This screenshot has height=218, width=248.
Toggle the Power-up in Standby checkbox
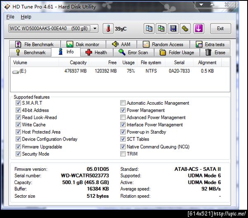tap(123, 132)
